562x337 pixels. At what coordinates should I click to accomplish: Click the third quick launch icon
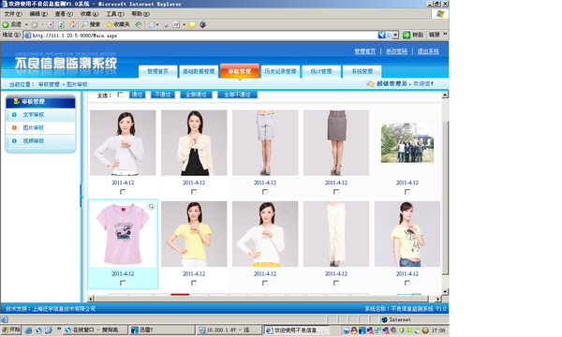point(48,330)
